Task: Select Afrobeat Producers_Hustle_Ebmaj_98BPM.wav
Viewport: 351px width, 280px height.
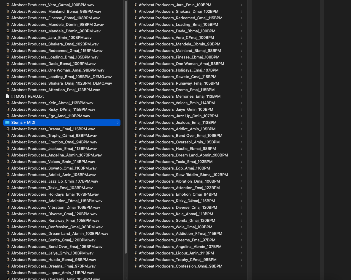Action: click(54, 260)
